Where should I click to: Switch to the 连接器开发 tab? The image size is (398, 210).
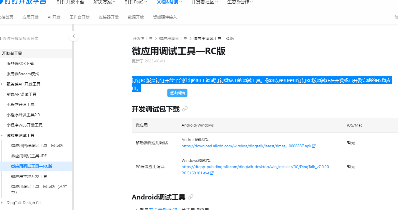click(109, 17)
